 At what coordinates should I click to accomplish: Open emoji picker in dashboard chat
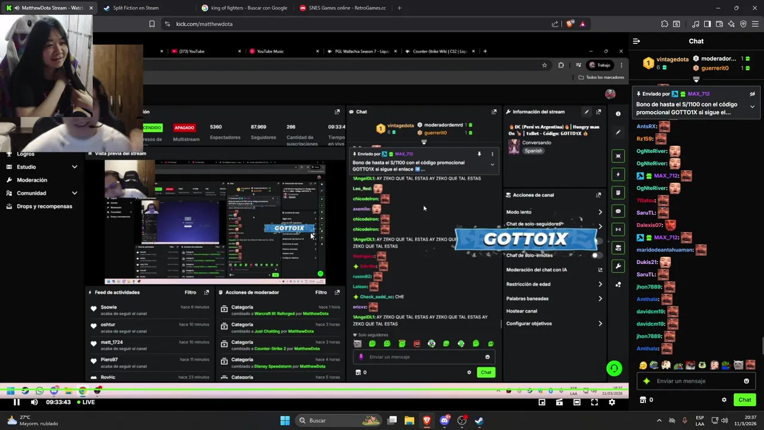tap(487, 357)
